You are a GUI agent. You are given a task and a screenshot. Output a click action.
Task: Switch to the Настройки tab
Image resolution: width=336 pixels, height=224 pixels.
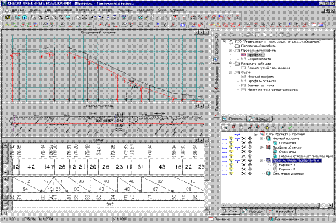(x=281, y=211)
